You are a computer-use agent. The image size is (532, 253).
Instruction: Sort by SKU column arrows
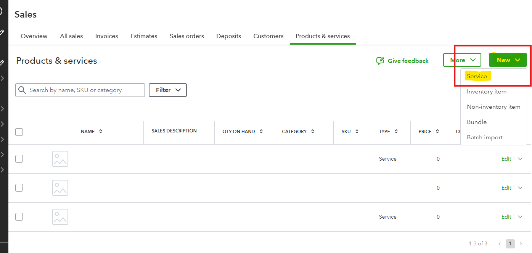click(357, 131)
